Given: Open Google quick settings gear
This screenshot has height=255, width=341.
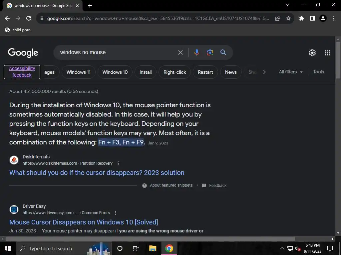Looking at the screenshot, I should pyautogui.click(x=312, y=53).
